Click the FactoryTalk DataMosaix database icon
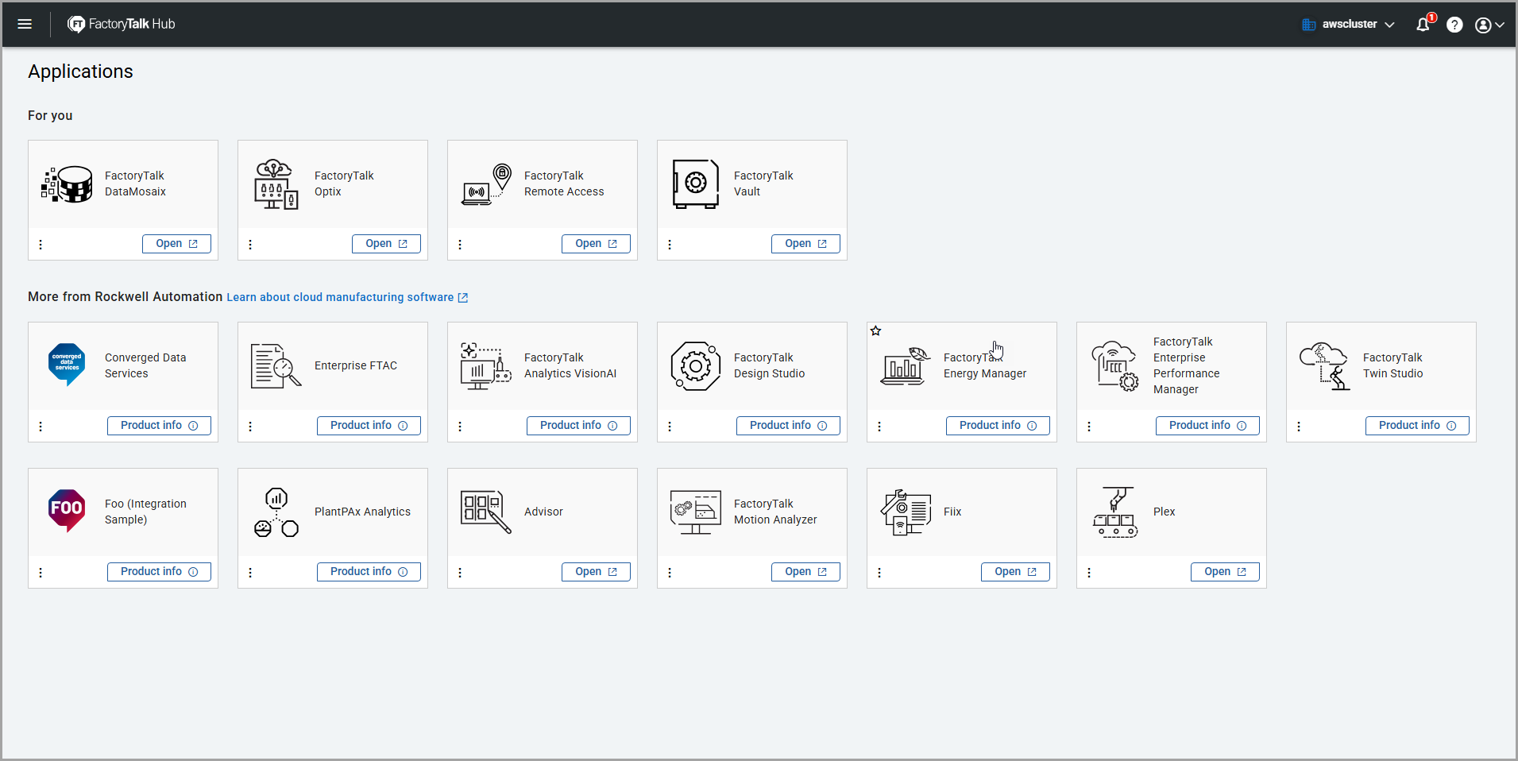Viewport: 1518px width, 761px height. [x=68, y=184]
